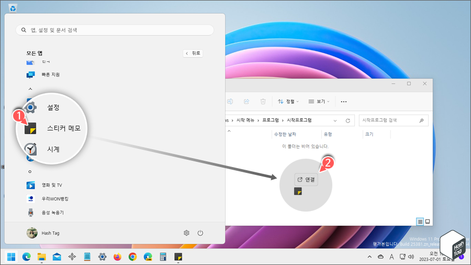This screenshot has width=471, height=265.
Task: Open Recycle Bin on desktop
Action: (x=13, y=8)
